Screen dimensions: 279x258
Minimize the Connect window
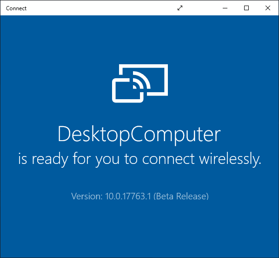(x=225, y=8)
